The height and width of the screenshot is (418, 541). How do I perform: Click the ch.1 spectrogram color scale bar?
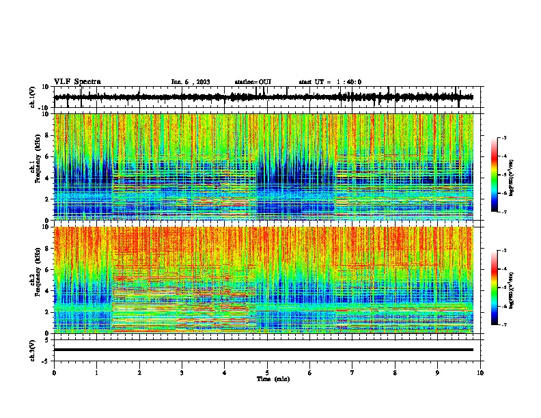click(x=494, y=175)
